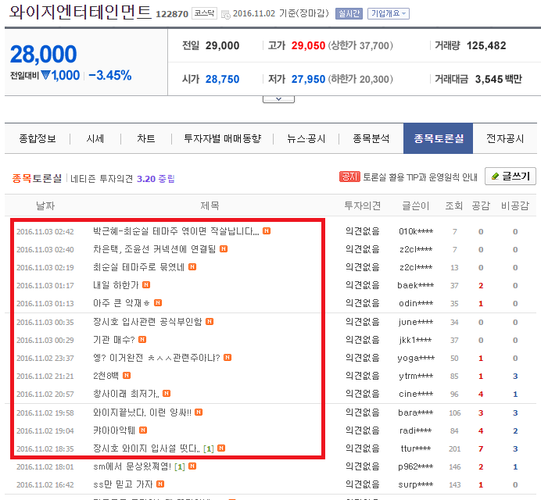Open the 기업개요 dropdown
The height and width of the screenshot is (500, 541).
tap(389, 13)
